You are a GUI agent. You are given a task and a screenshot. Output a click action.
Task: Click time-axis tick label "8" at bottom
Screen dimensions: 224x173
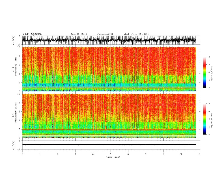163,154
